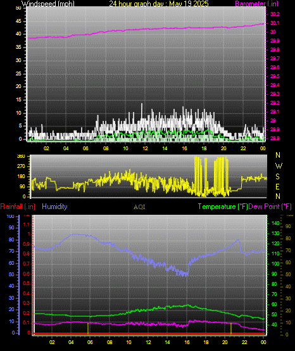Click the compass N directly below E
295x351 pixels.
(278, 196)
